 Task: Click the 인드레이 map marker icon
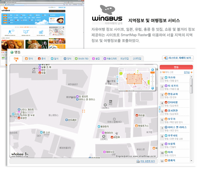[x=66, y=120]
